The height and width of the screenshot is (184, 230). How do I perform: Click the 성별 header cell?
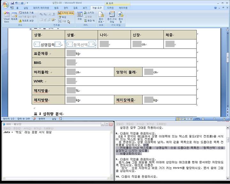pos(81,35)
